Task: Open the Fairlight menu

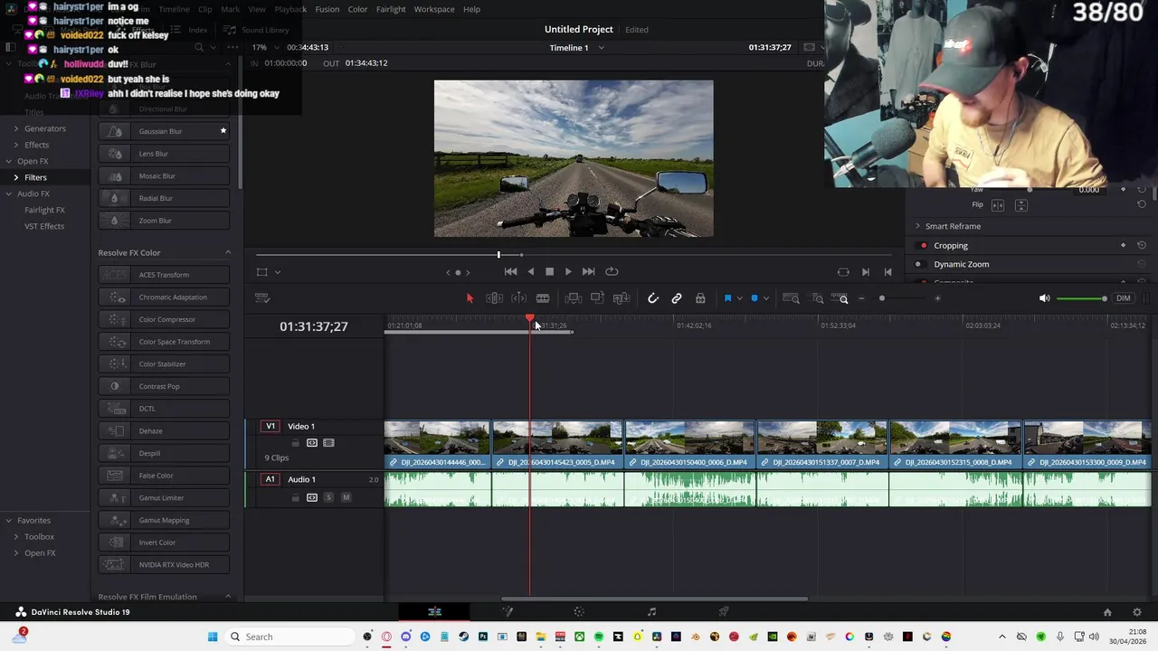Action: [x=391, y=9]
